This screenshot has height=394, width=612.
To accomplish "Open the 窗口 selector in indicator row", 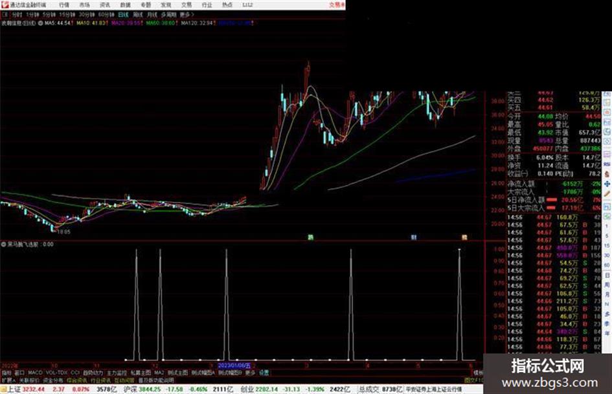I will pos(19,373).
